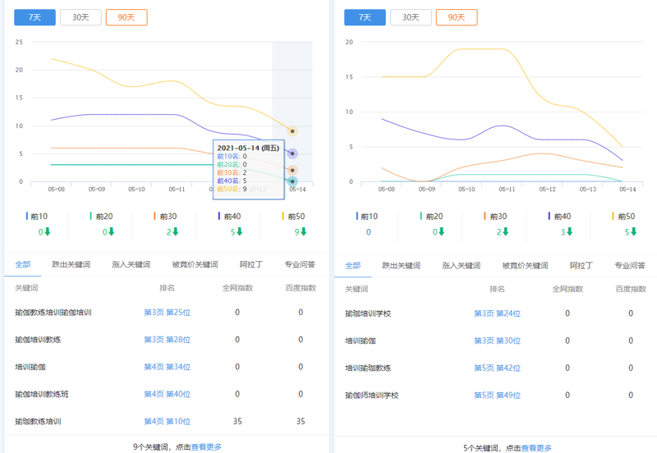Click green down arrow under right 前40
This screenshot has width=657, height=453.
570,232
